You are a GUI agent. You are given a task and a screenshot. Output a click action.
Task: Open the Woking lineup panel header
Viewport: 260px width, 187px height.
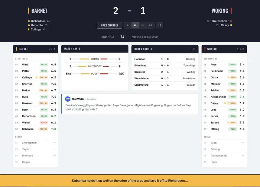[224, 49]
